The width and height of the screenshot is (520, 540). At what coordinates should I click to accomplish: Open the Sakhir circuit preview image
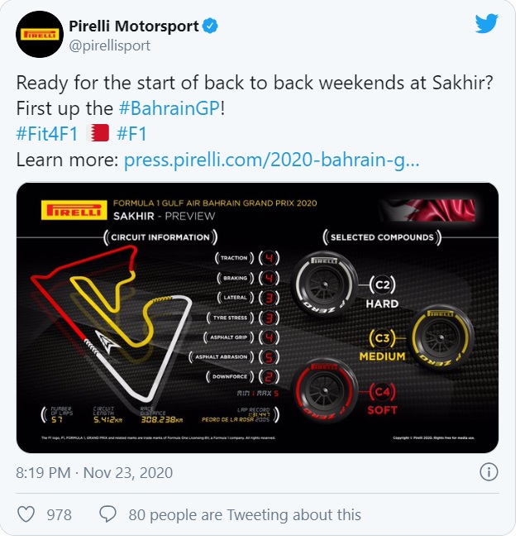point(258,318)
